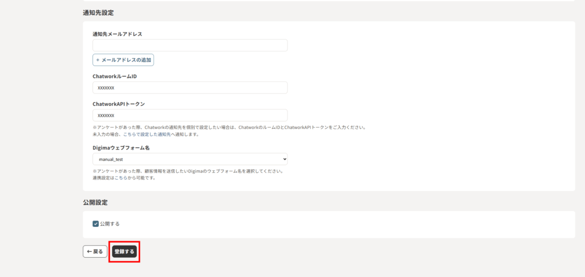The height and width of the screenshot is (277, 585).
Task: Click the ChatworkルームID label
Action: click(x=114, y=76)
